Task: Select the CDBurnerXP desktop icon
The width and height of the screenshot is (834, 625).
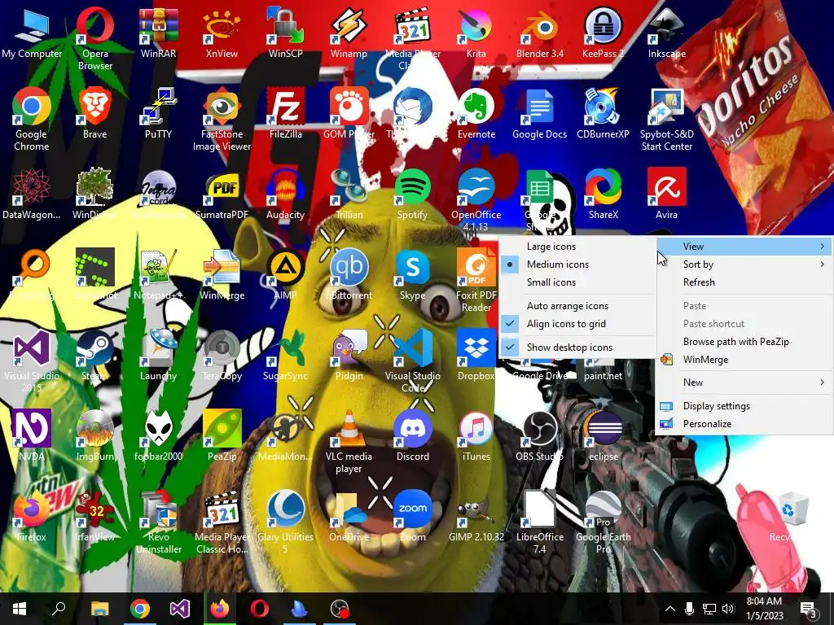Action: 603,114
